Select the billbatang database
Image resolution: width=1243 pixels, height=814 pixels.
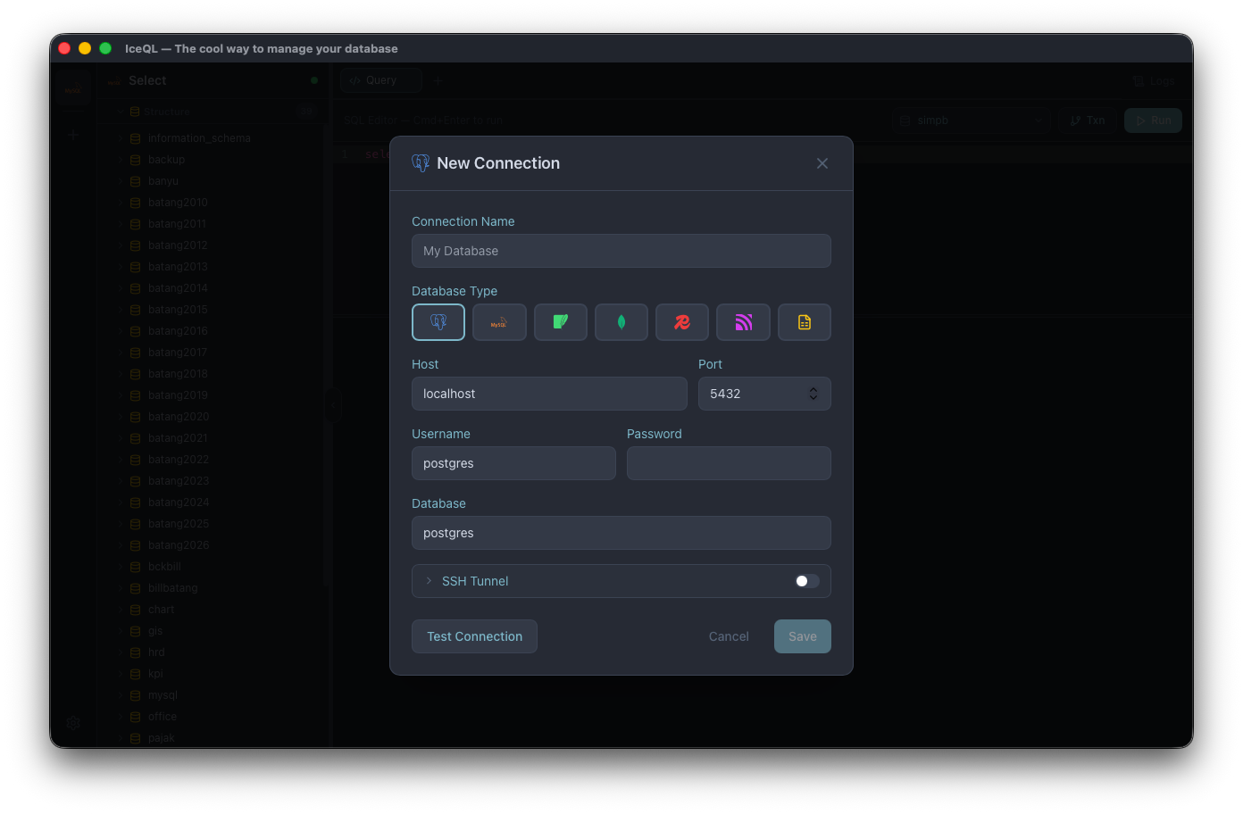173,588
